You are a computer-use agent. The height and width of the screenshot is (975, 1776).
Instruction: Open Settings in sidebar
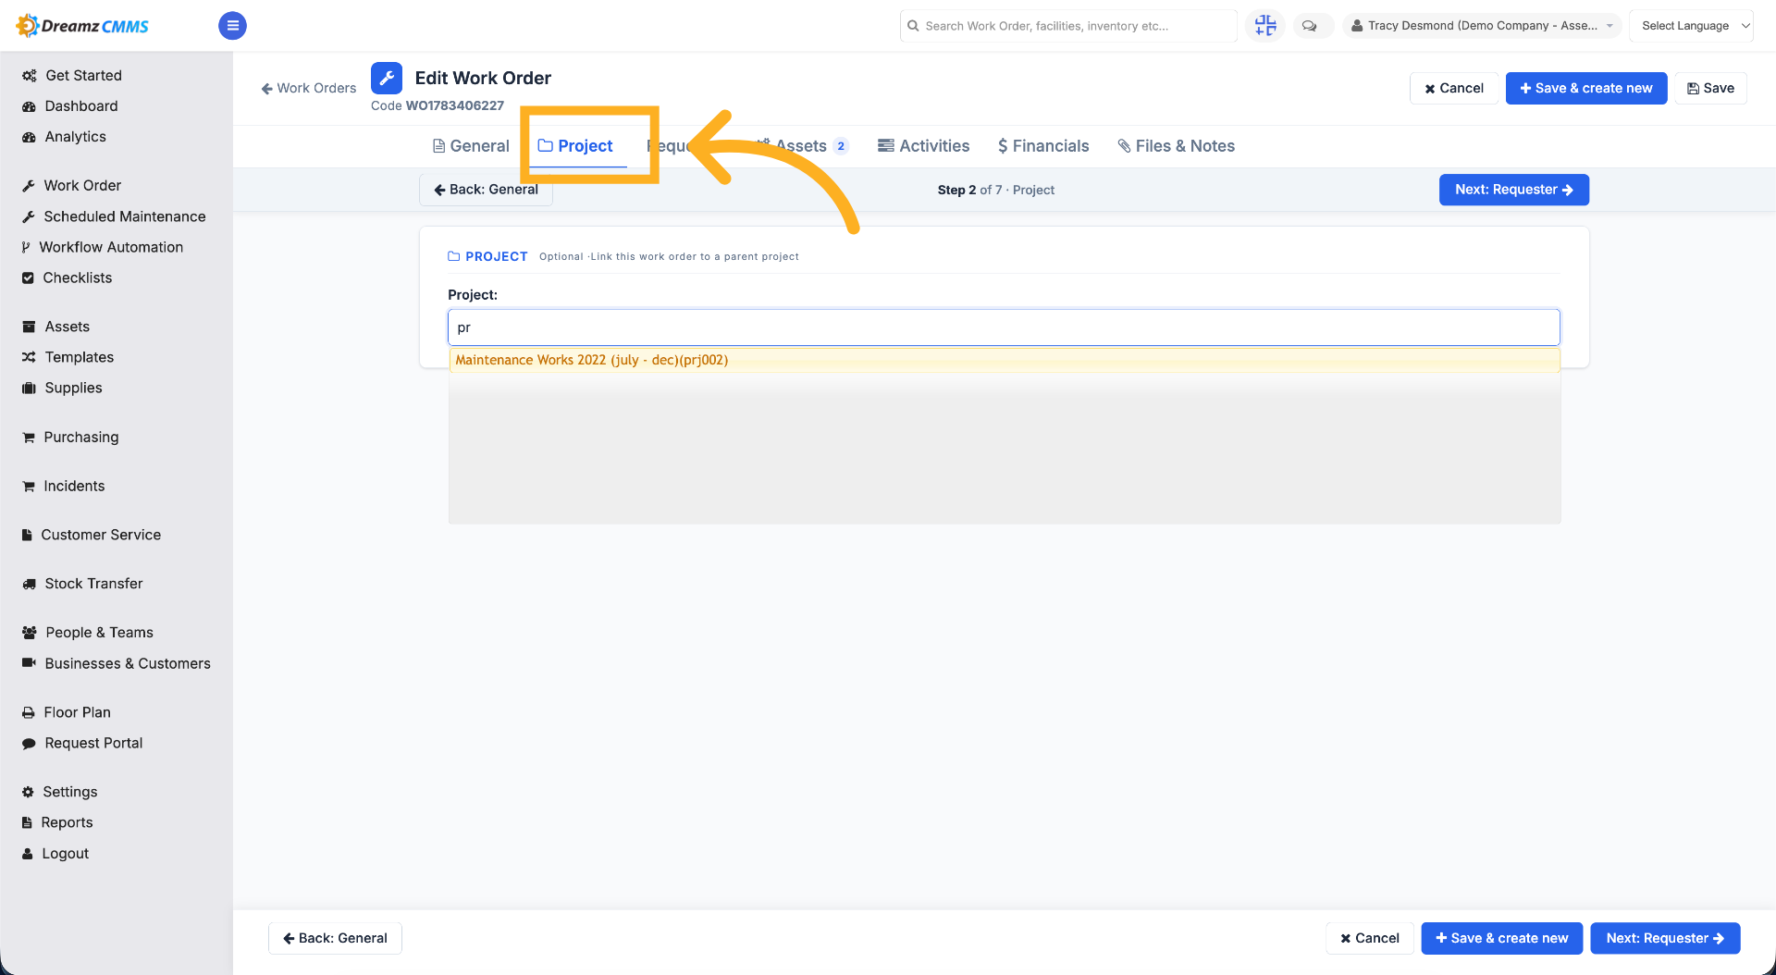[59, 792]
